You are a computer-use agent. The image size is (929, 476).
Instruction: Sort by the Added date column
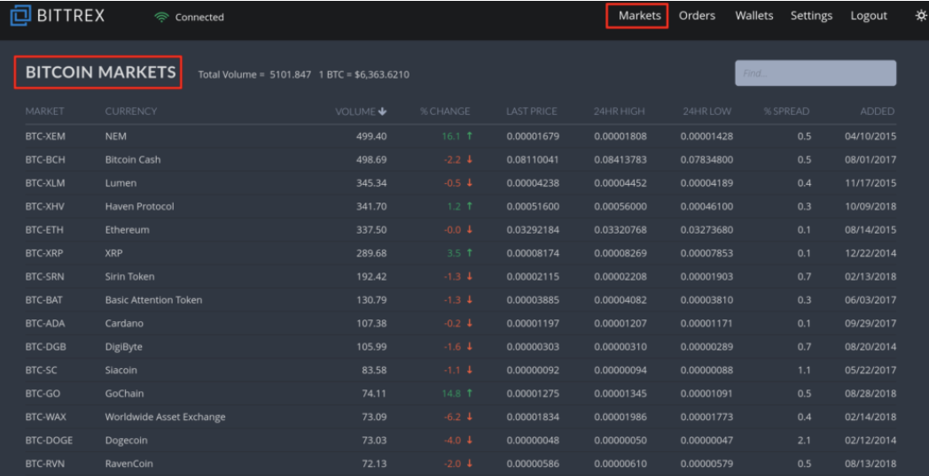877,111
